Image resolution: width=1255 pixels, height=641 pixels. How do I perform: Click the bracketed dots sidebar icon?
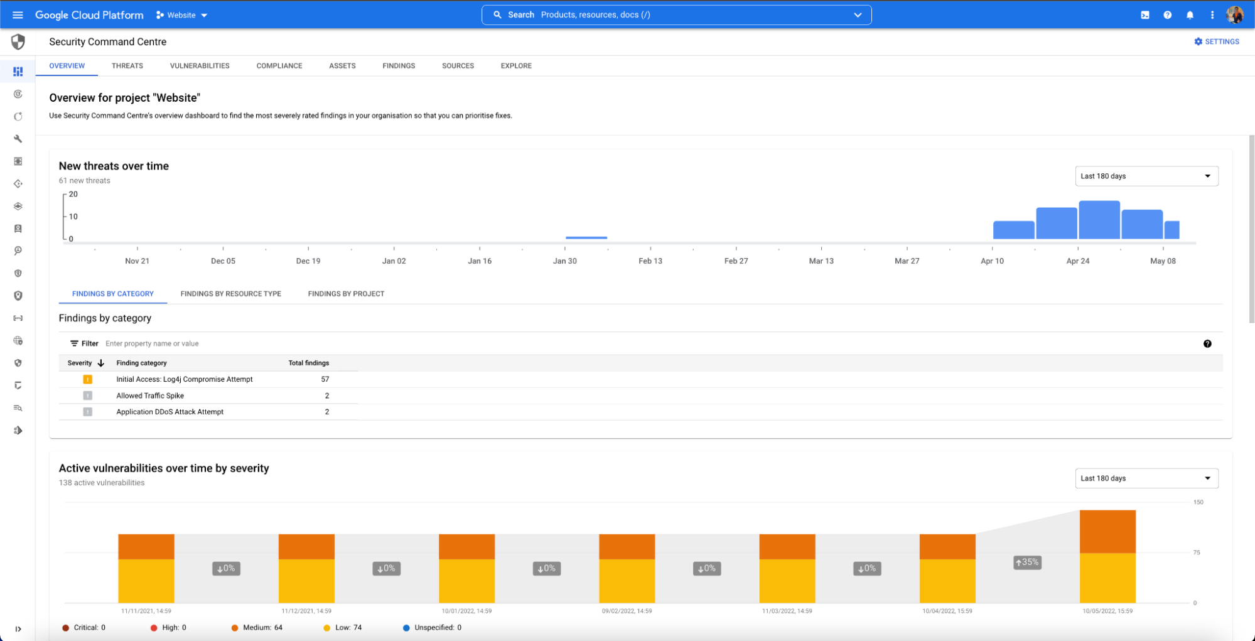pyautogui.click(x=18, y=318)
